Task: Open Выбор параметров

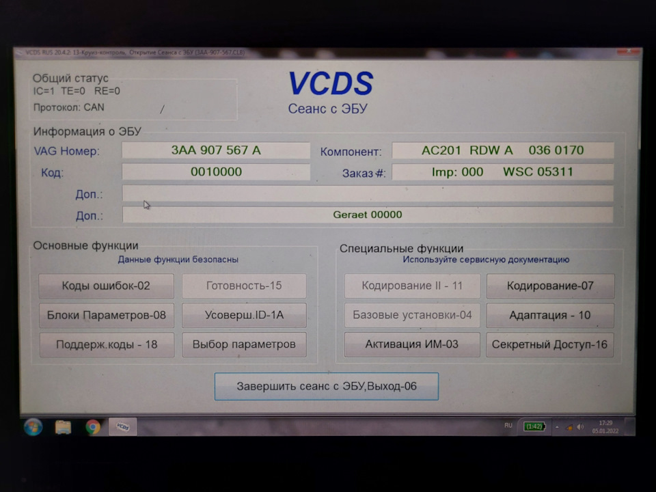Action: 244,344
